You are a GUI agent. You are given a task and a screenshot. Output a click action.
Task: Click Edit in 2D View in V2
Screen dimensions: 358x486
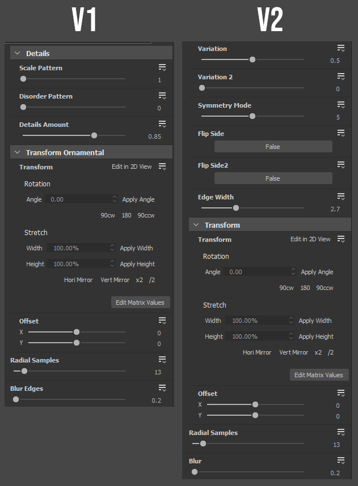point(310,239)
